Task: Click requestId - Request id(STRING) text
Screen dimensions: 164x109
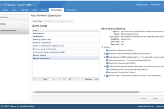Action: pyautogui.click(x=122, y=51)
